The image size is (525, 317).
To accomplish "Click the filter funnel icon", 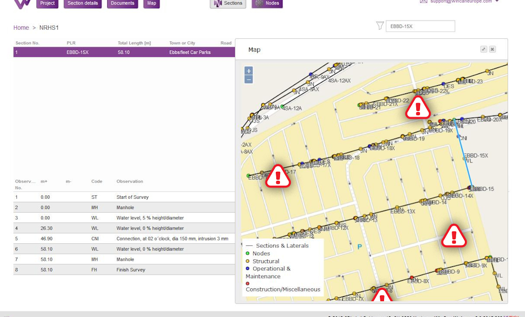I will click(x=380, y=26).
